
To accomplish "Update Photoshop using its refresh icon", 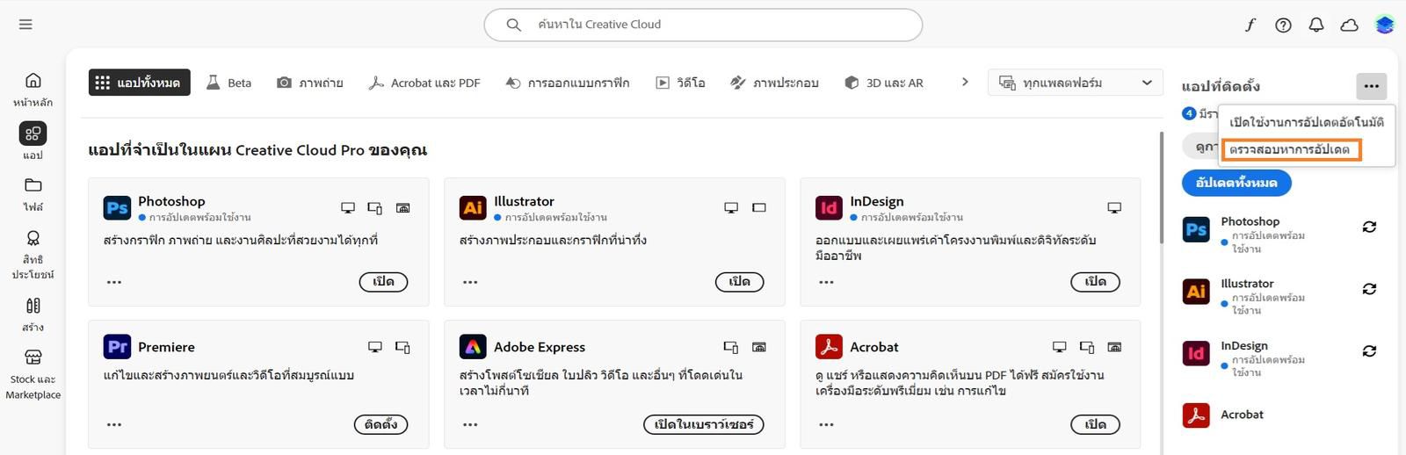I will (1369, 227).
